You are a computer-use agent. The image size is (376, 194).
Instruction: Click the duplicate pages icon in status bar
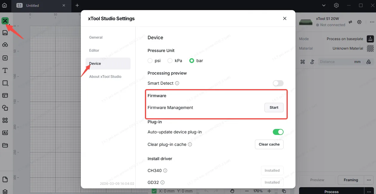click(x=284, y=191)
